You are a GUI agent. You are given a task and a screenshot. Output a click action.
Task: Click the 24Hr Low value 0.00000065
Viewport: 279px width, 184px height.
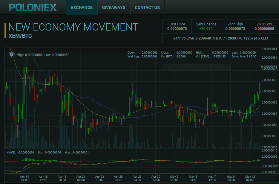(x=264, y=29)
